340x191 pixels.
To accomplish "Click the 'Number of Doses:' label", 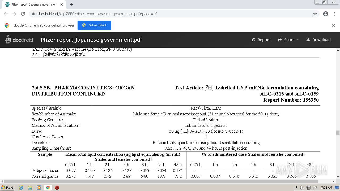I will [48, 137].
